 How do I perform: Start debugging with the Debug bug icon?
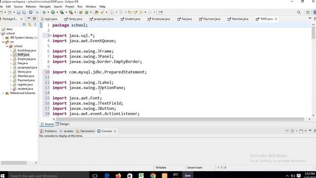[x=44, y=12]
